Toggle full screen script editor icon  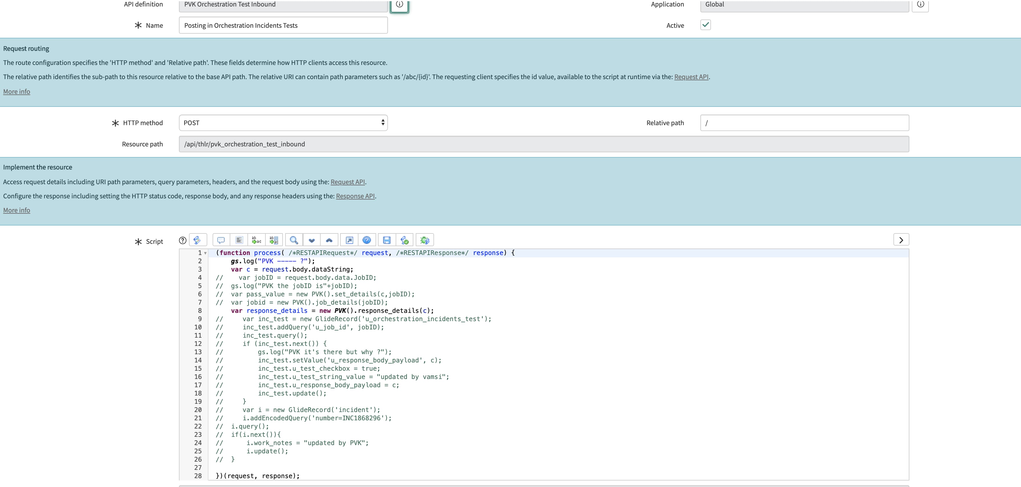349,240
